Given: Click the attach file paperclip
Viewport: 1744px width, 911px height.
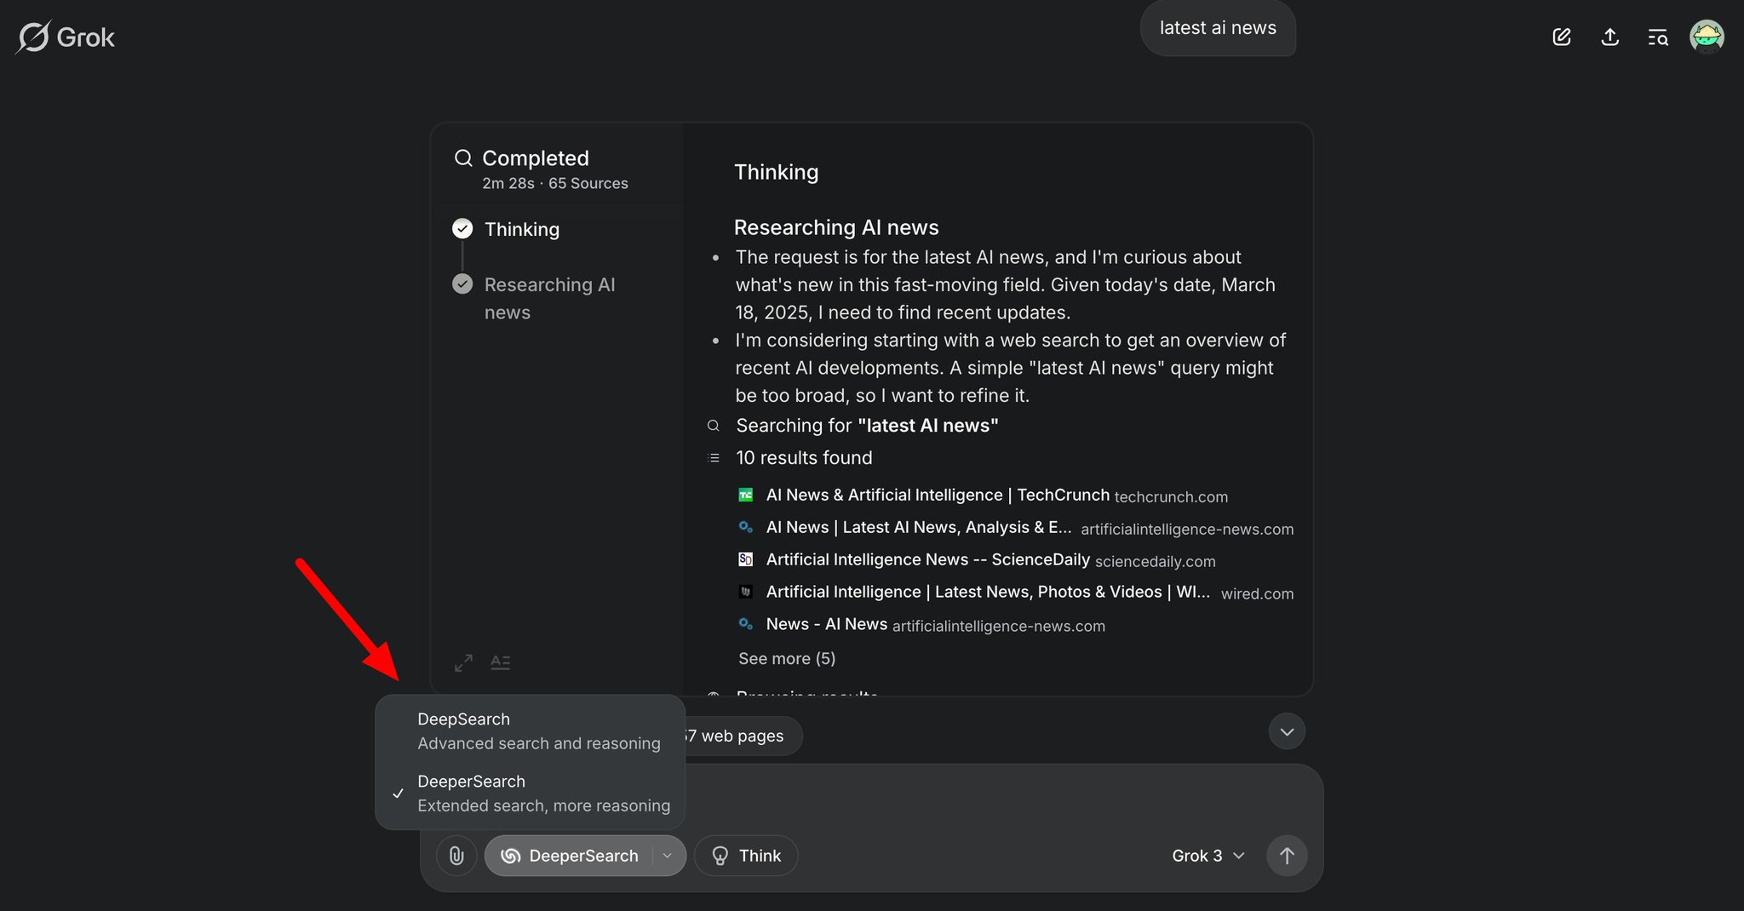Looking at the screenshot, I should click(x=456, y=856).
